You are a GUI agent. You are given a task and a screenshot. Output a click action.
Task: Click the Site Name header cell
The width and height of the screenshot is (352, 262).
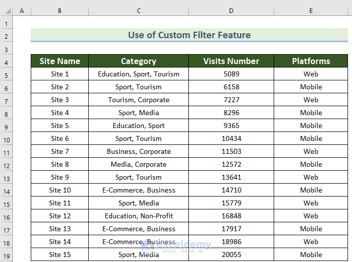pos(59,61)
